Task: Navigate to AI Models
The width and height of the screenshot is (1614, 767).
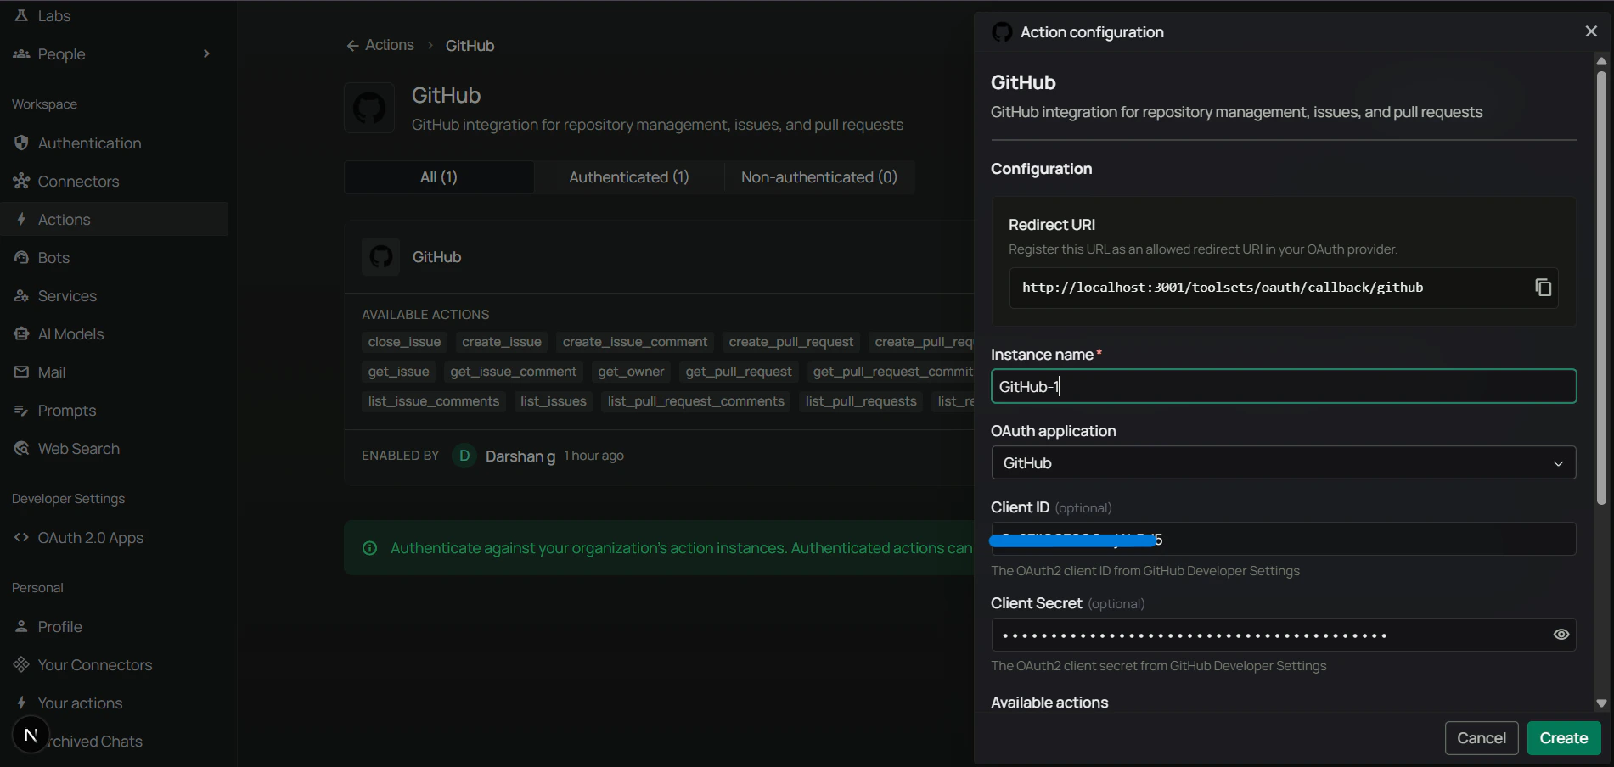Action: [x=70, y=334]
